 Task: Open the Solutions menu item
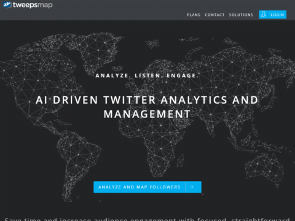pyautogui.click(x=241, y=15)
